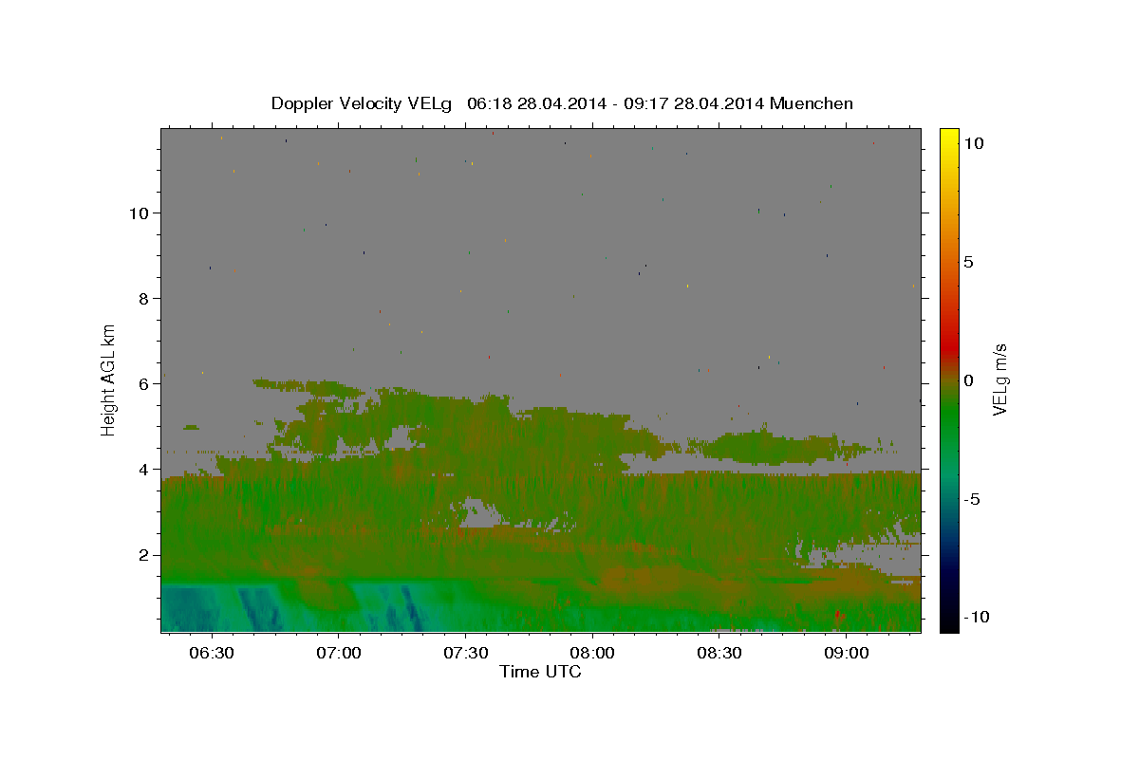Click the 07:30 time axis label
Viewport: 1139px width, 759px height.
465,654
